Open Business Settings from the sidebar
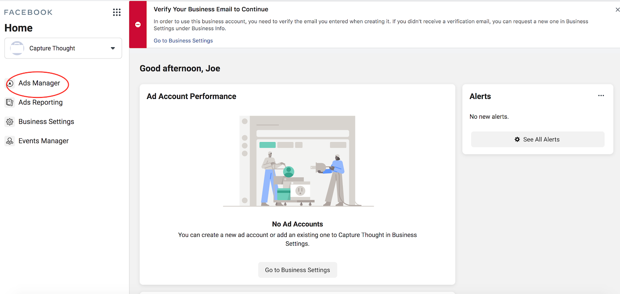Viewport: 620px width, 294px height. pyautogui.click(x=46, y=122)
